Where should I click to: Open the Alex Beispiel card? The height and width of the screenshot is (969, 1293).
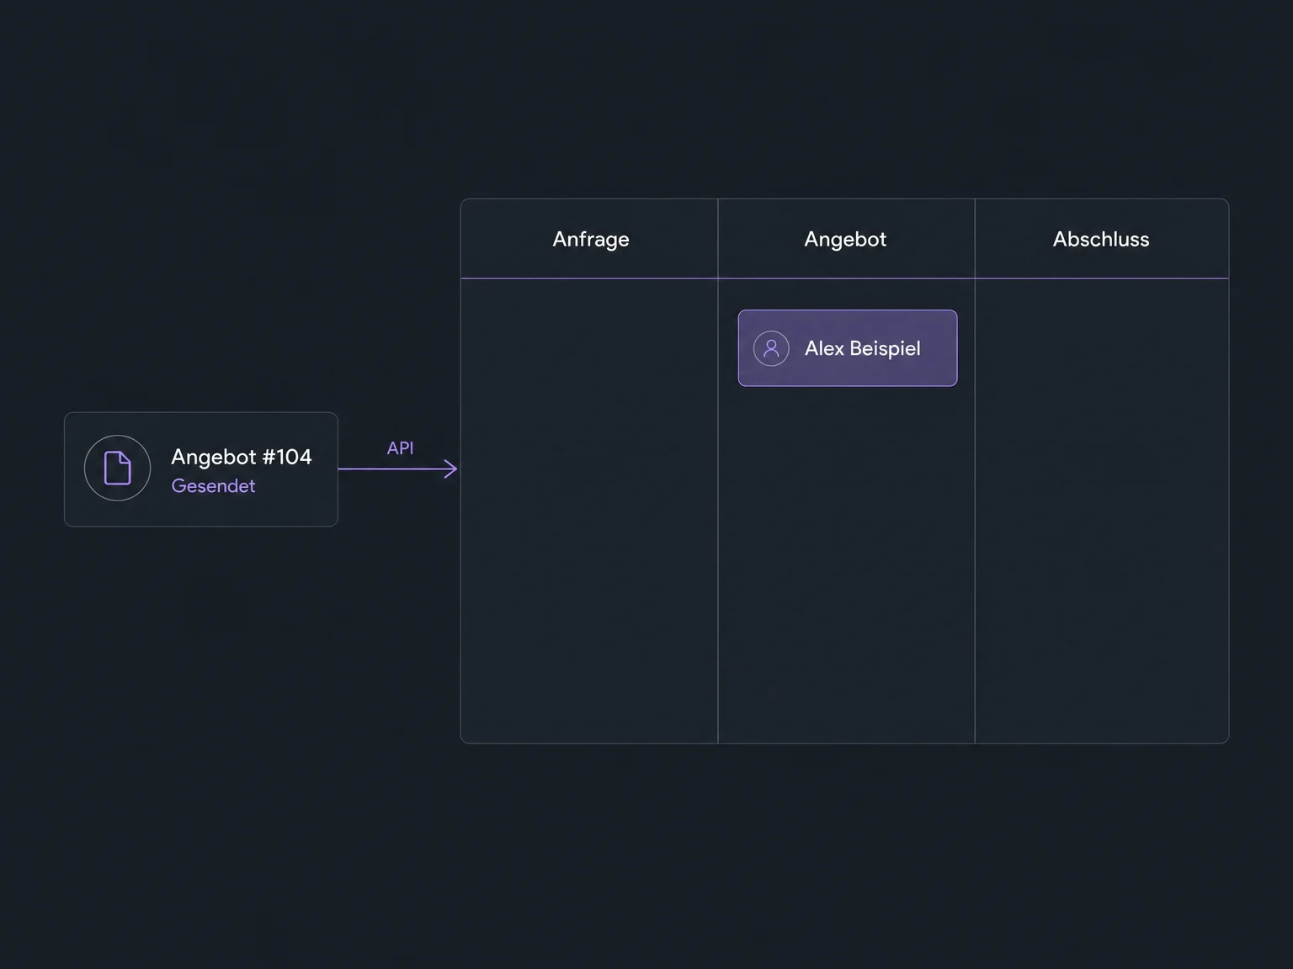(848, 348)
